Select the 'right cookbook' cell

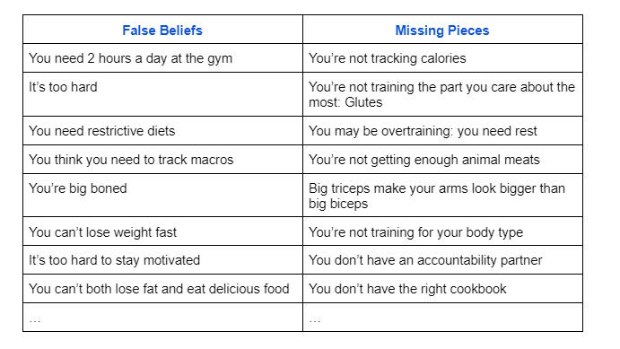coord(442,289)
